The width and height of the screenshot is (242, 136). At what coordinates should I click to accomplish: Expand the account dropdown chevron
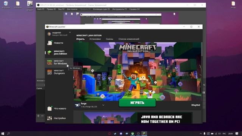pos(70,32)
